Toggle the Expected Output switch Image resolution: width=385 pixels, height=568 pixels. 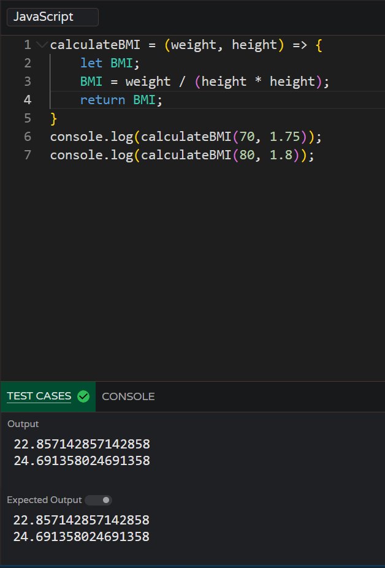(98, 500)
